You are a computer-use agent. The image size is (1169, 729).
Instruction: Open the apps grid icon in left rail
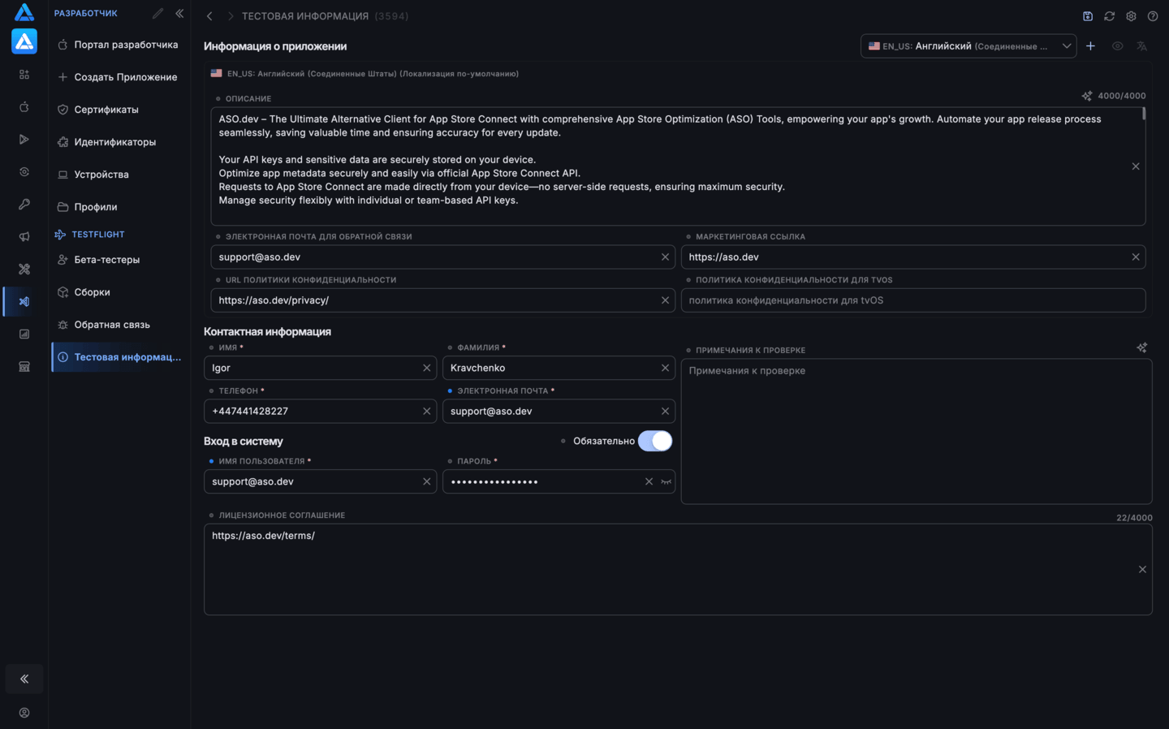pos(24,75)
